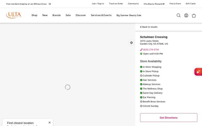
Task: Click the gray icon beside Cécred Sunday
Action: pyautogui.click(x=141, y=106)
